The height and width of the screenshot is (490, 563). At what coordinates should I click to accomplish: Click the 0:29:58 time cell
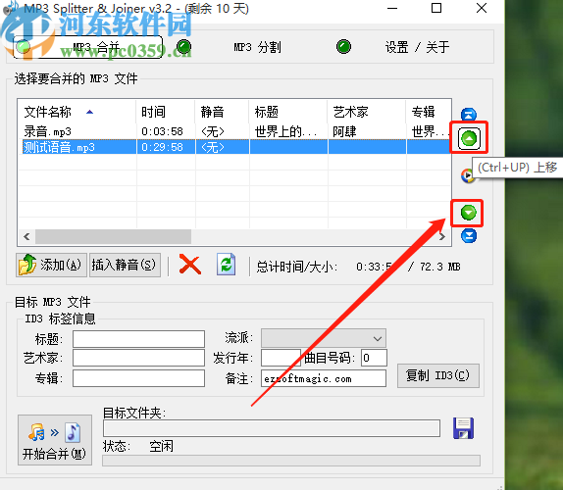coord(162,147)
